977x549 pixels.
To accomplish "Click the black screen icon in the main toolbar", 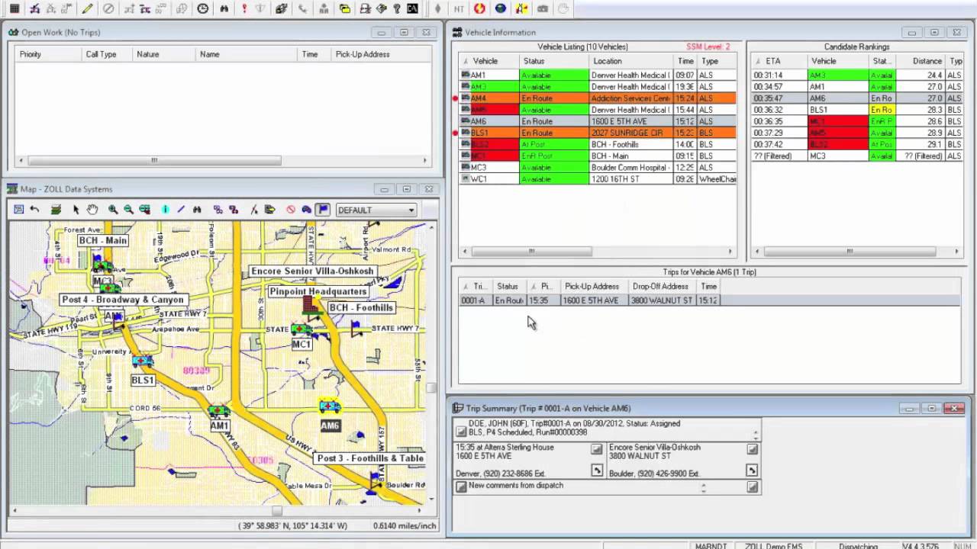I will [413, 8].
